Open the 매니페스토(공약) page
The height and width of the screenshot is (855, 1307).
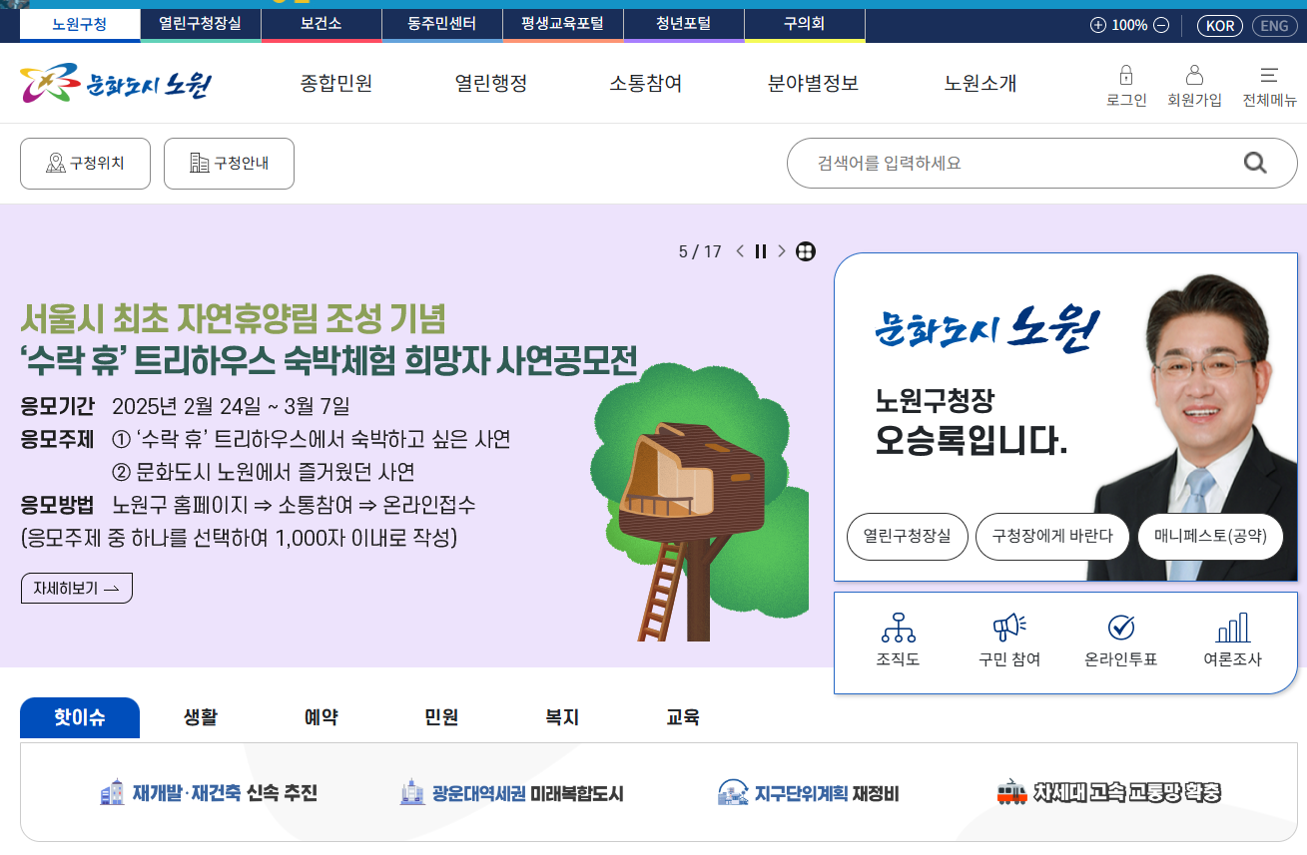(1209, 536)
